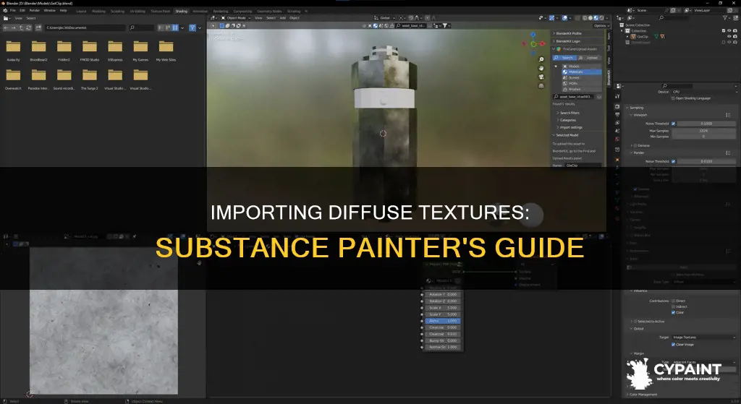This screenshot has height=404, width=741.
Task: Open file filter settings dropdown arrow
Action: (200, 28)
